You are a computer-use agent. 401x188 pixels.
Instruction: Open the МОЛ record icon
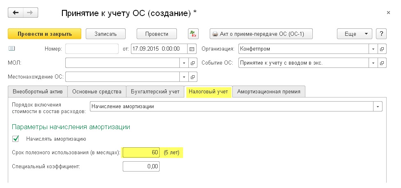click(x=193, y=63)
